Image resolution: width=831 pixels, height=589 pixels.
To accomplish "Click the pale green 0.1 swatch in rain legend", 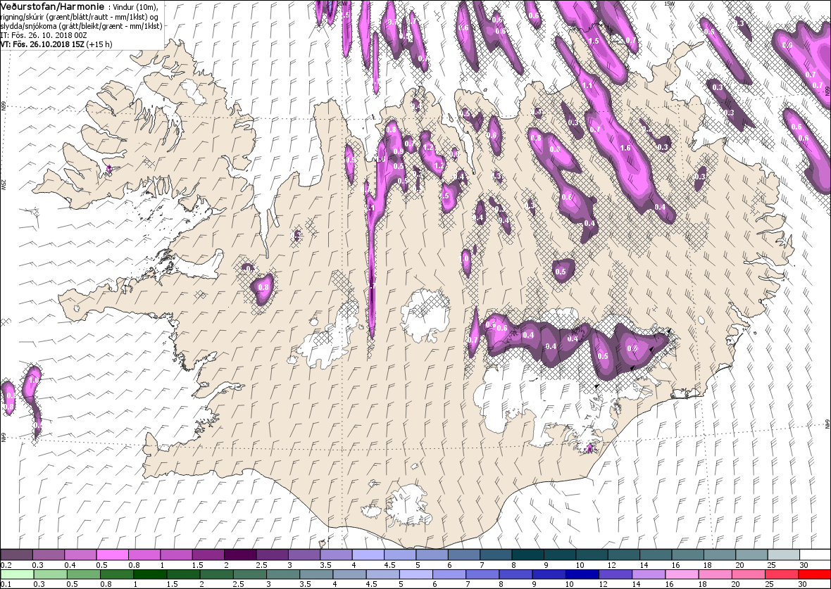I will pyautogui.click(x=17, y=575).
